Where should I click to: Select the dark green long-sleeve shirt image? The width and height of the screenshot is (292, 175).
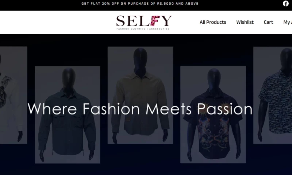[68, 115]
